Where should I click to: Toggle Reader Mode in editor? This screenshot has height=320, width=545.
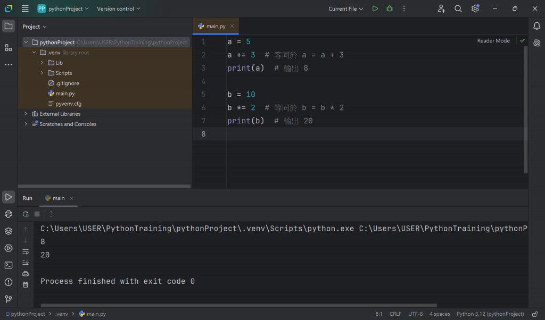(x=493, y=41)
